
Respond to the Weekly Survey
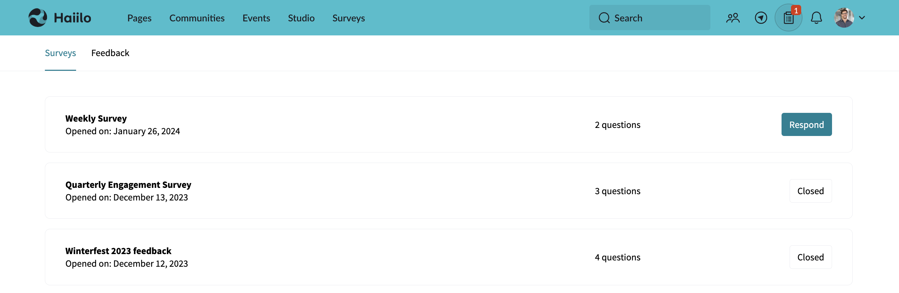tap(806, 124)
